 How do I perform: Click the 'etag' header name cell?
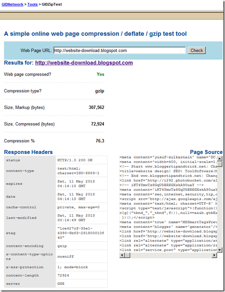pyautogui.click(x=30, y=233)
